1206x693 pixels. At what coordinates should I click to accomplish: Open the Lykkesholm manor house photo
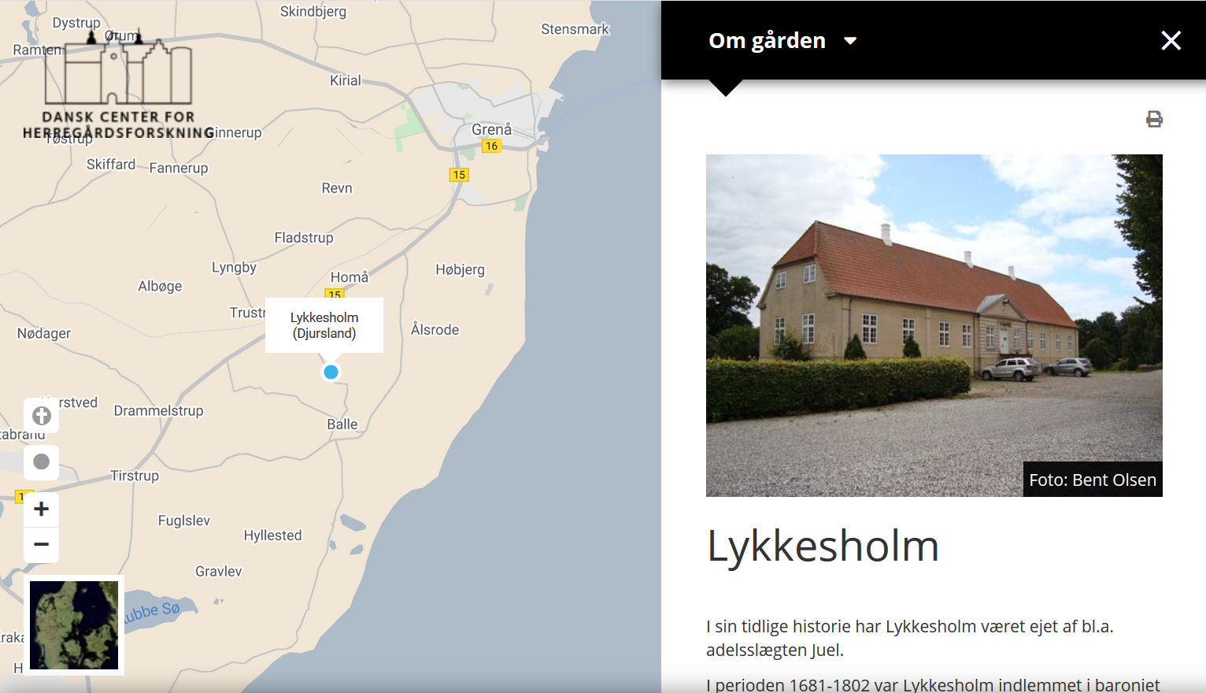(x=934, y=324)
